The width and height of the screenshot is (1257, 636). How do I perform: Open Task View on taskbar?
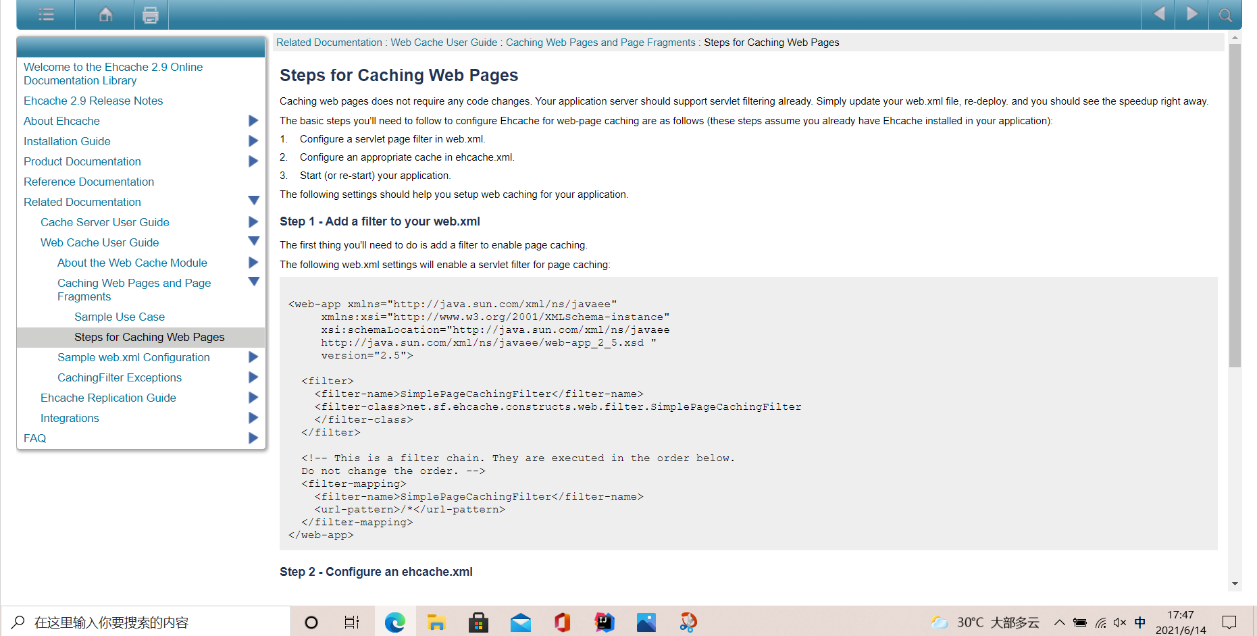(x=352, y=622)
